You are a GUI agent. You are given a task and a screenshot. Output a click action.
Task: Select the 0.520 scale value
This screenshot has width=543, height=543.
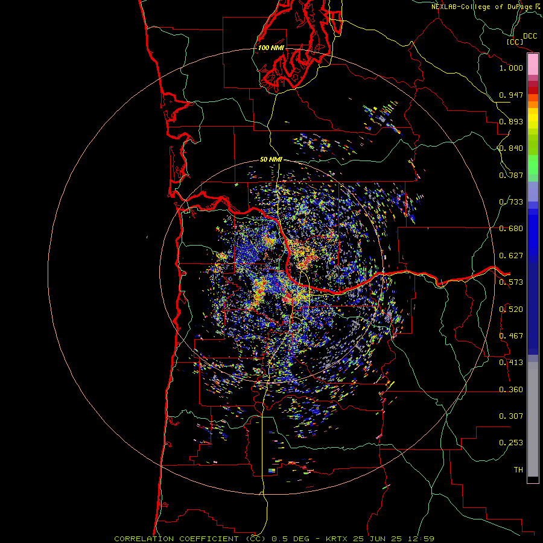pyautogui.click(x=511, y=310)
